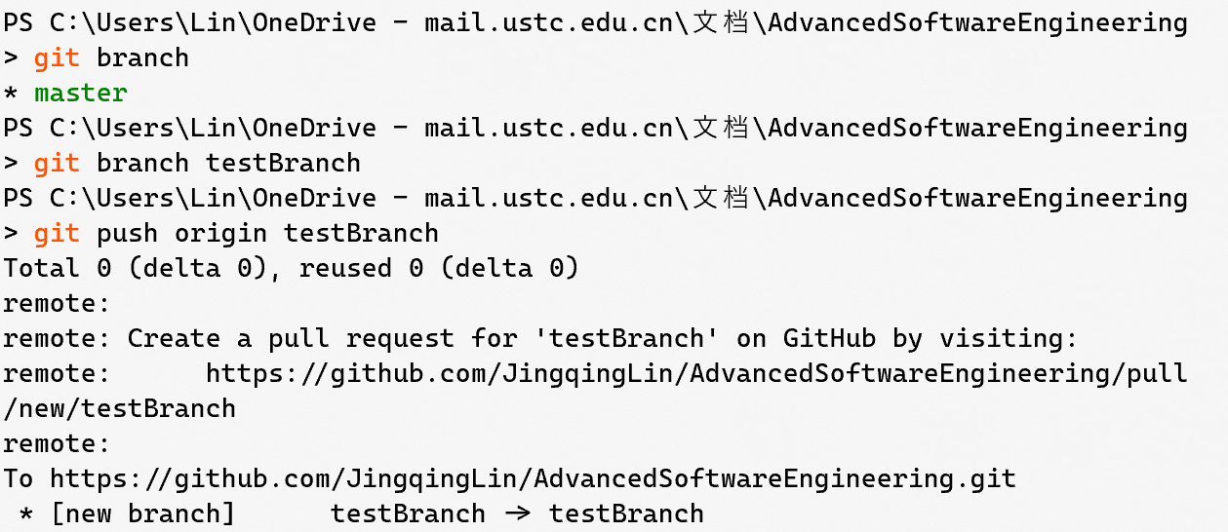Click 'origin' in the push command
Screen dimensions: 1228x532
pyautogui.click(x=220, y=233)
